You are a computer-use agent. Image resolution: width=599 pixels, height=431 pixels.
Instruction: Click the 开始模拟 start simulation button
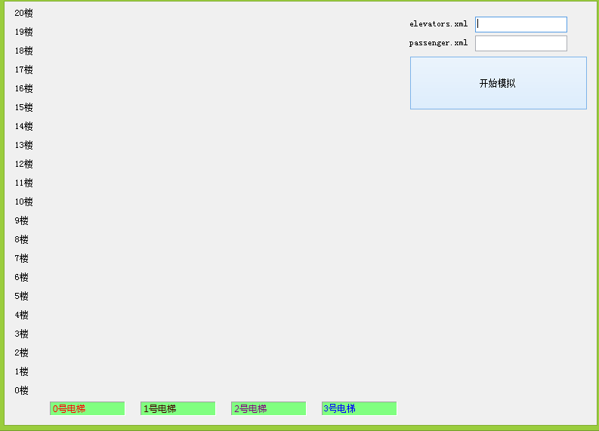[x=498, y=83]
